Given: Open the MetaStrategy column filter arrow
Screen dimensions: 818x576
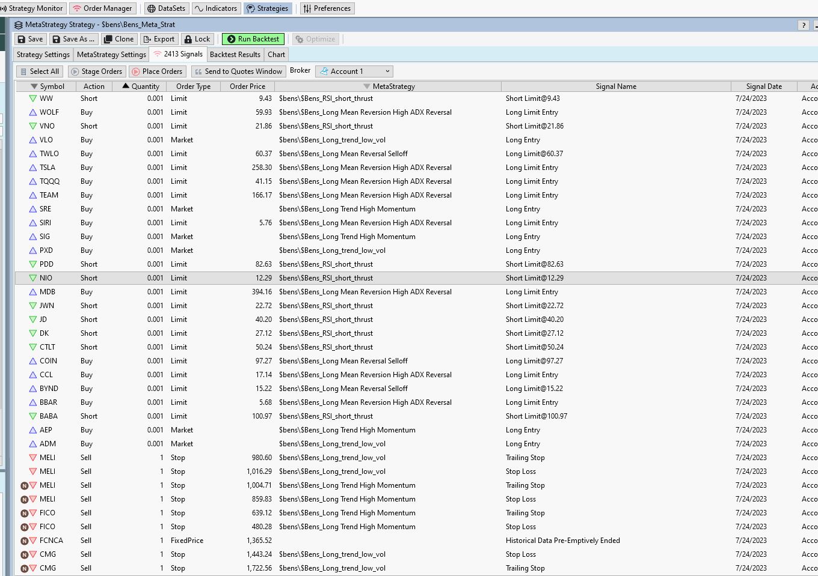Looking at the screenshot, I should click(x=366, y=86).
